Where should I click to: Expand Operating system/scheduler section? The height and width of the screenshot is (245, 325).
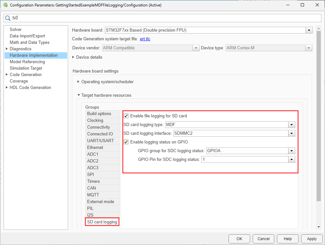click(78, 82)
